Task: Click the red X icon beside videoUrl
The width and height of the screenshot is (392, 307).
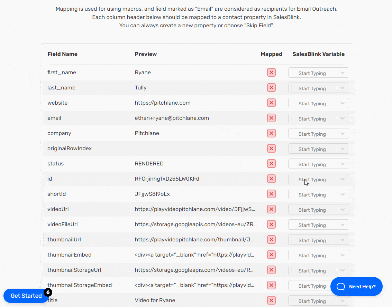Action: 271,209
